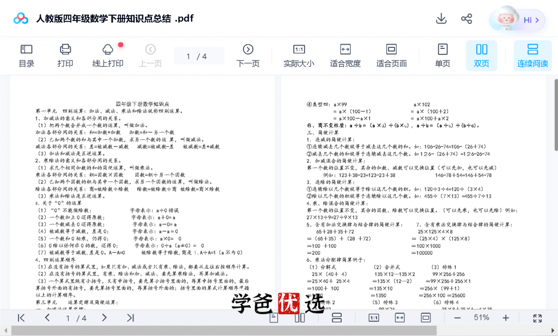Click the bottom bar fit page icon
Screen dimensions: 558x336
[x=426, y=318]
